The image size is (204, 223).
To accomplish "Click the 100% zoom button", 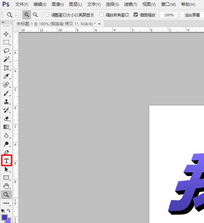I will 169,15.
